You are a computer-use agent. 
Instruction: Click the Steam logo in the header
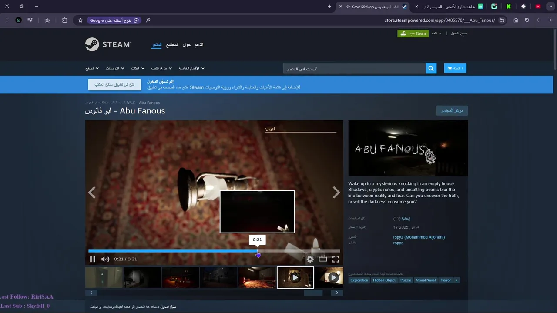click(x=108, y=44)
